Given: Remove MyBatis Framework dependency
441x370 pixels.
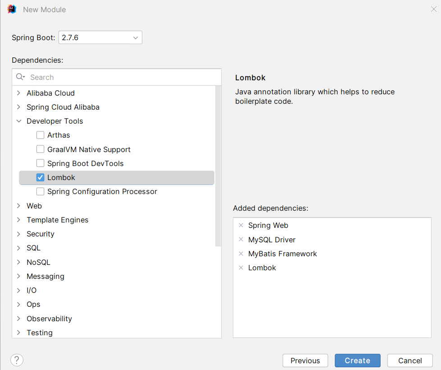Looking at the screenshot, I should 241,254.
